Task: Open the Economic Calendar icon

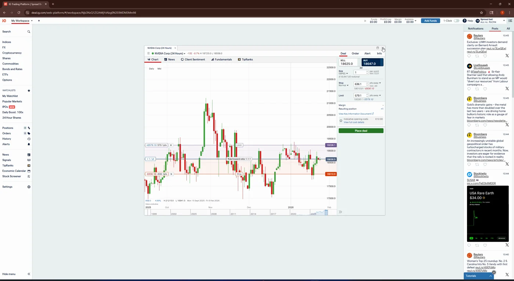Action: coord(29,171)
